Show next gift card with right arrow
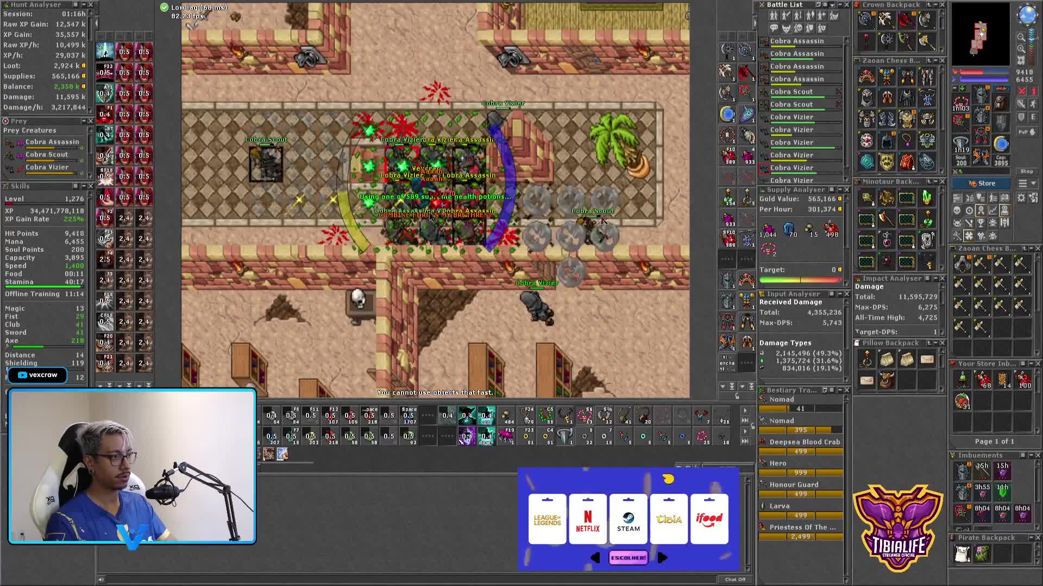1043x586 pixels. pyautogui.click(x=662, y=558)
